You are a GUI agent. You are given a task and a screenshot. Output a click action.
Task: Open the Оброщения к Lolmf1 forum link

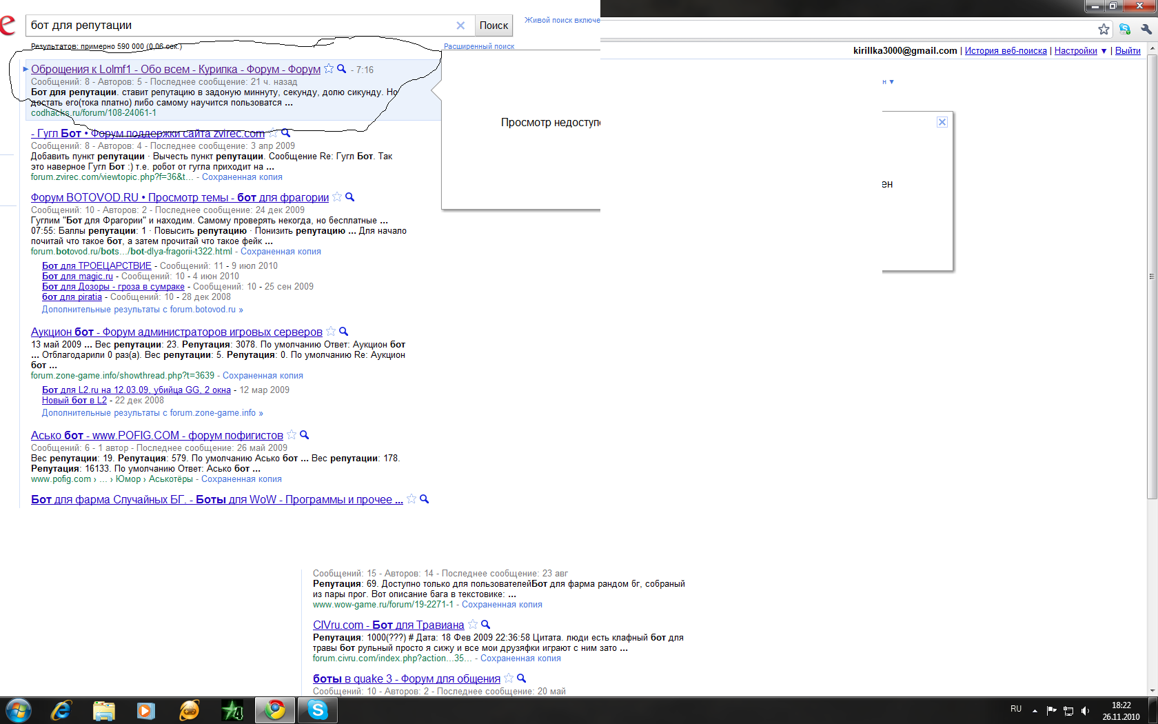click(176, 69)
